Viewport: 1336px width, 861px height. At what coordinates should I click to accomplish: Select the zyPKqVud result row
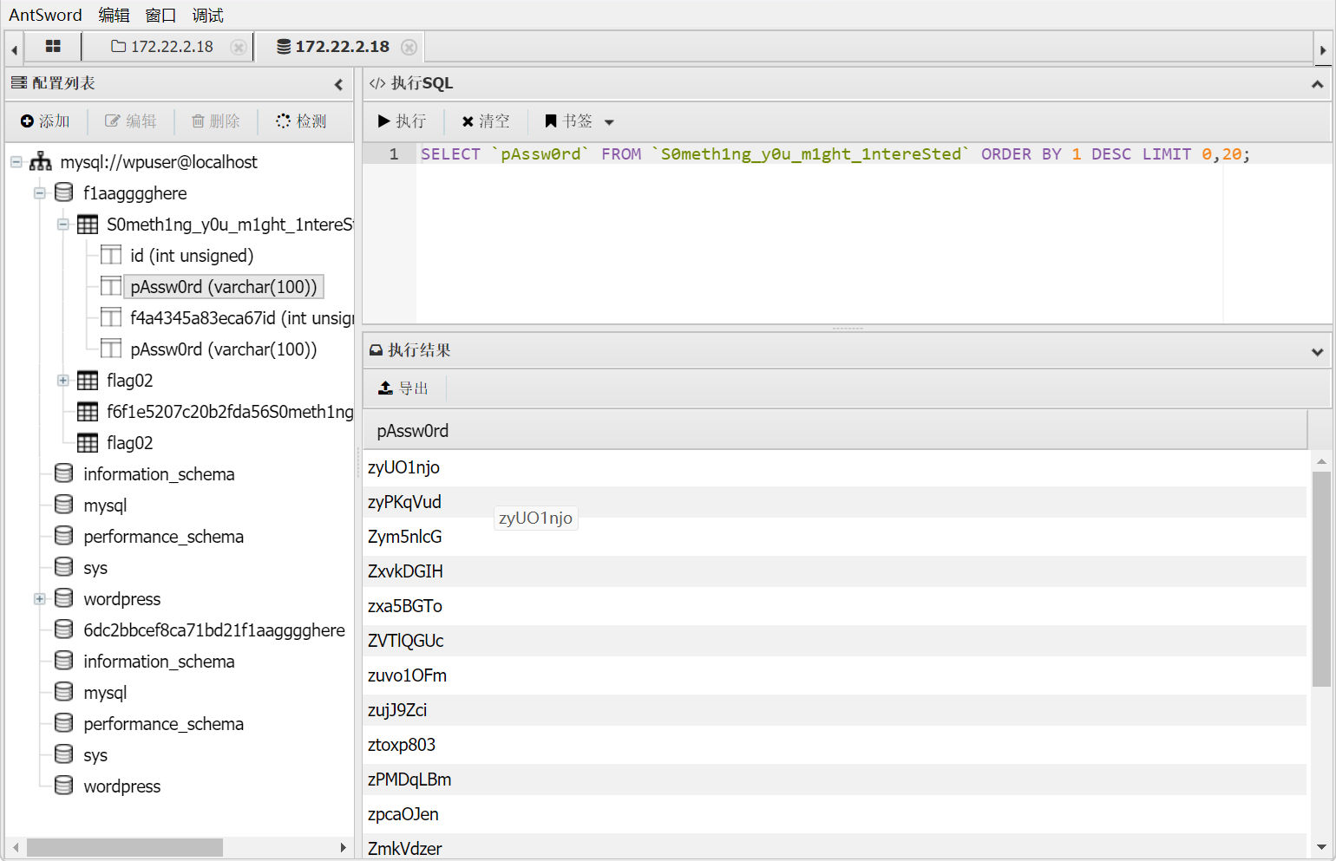click(835, 502)
